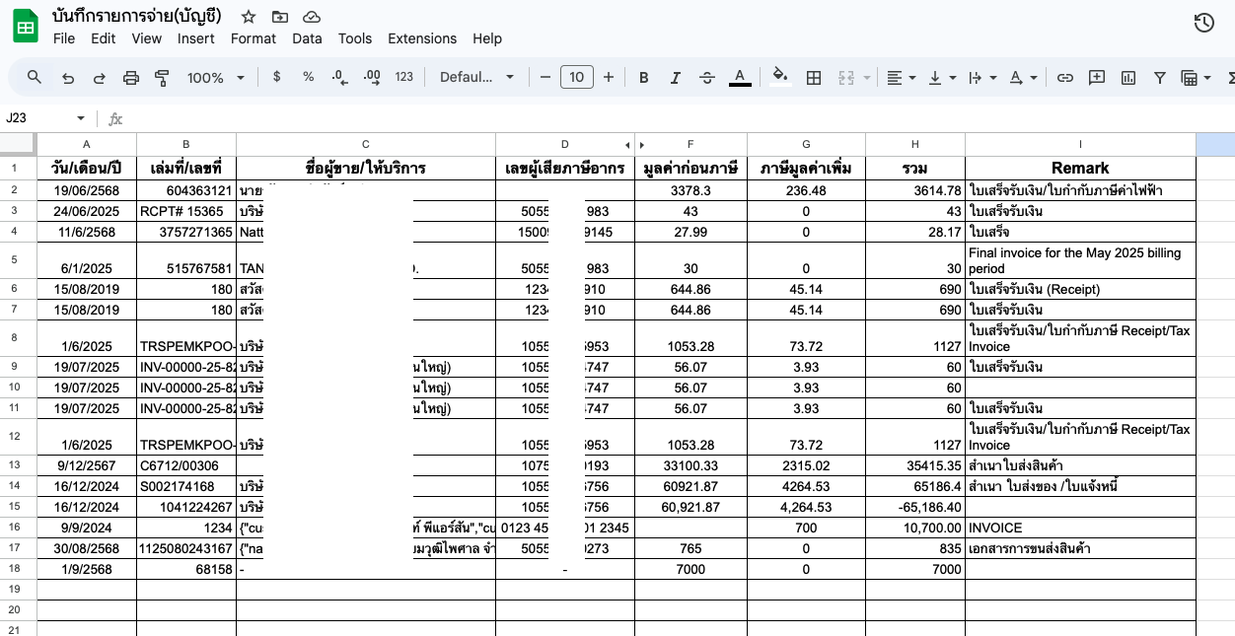
Task: Open version history clock icon
Action: [1203, 23]
